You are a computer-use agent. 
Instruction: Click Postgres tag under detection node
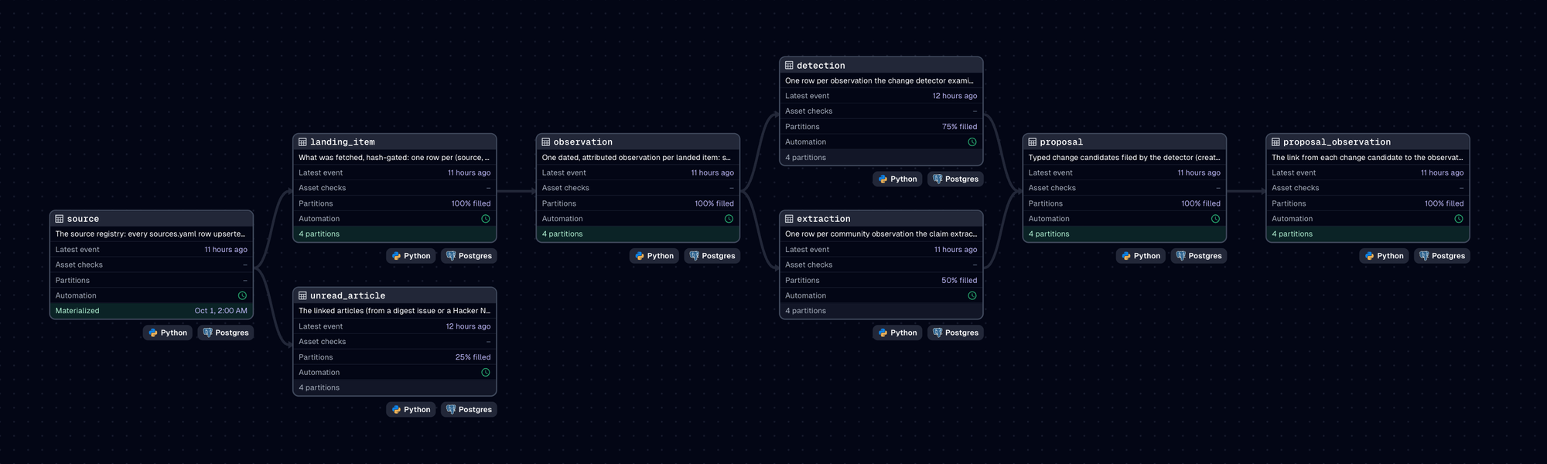pos(955,179)
